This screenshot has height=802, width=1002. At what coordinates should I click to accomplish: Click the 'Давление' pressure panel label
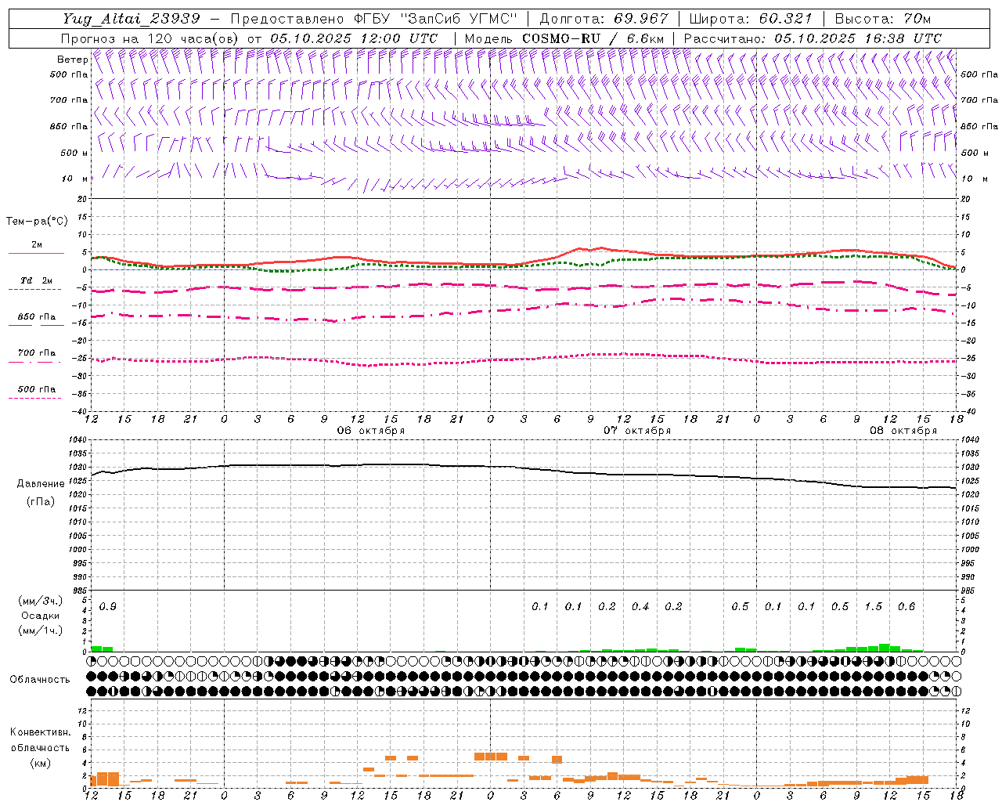click(41, 483)
